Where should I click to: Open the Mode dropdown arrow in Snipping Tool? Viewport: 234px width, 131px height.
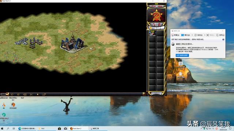[192, 35]
